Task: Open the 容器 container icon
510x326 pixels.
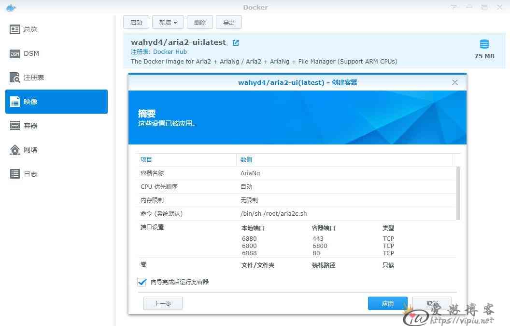Action: [14, 126]
